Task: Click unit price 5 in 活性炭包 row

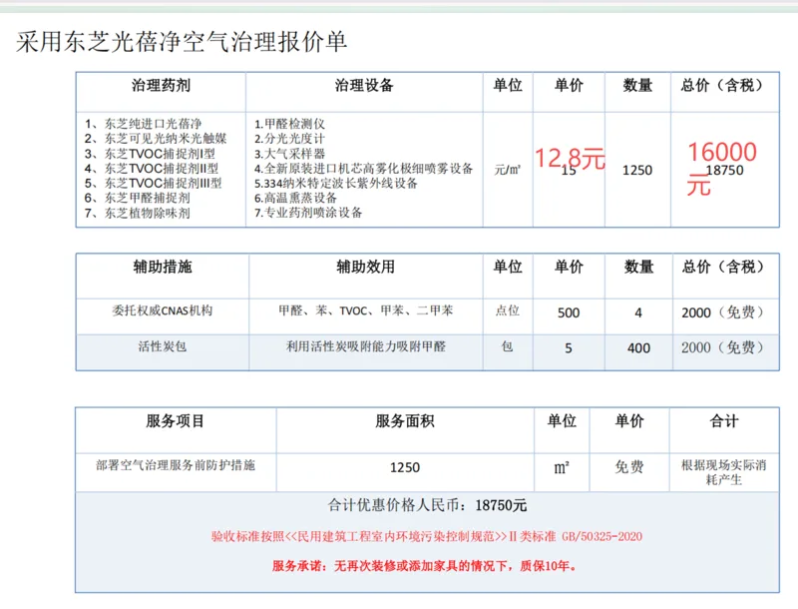Action: coord(569,348)
